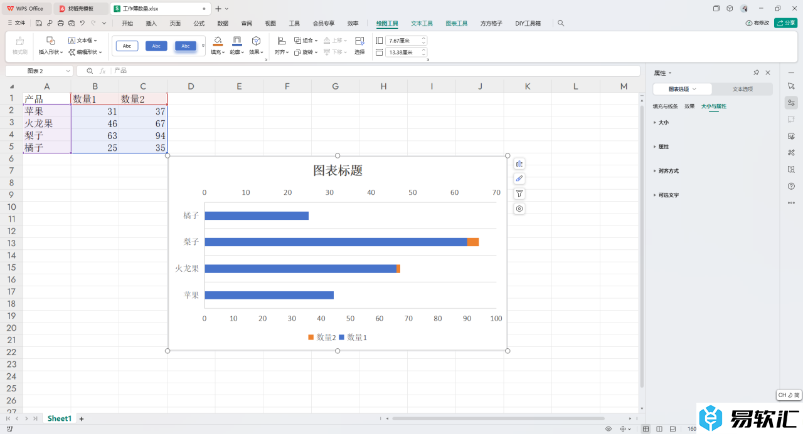Open the name box dropdown showing 图表 2
This screenshot has height=434, width=803.
pos(68,71)
